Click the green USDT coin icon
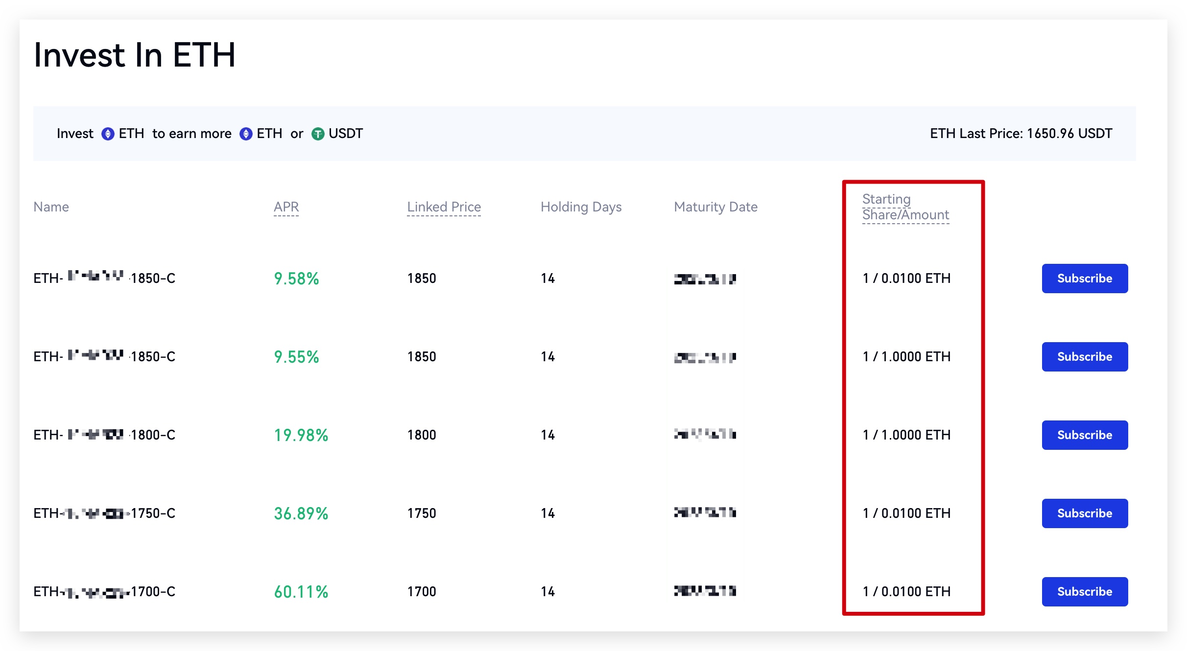Screen dimensions: 1187x651 [x=318, y=134]
